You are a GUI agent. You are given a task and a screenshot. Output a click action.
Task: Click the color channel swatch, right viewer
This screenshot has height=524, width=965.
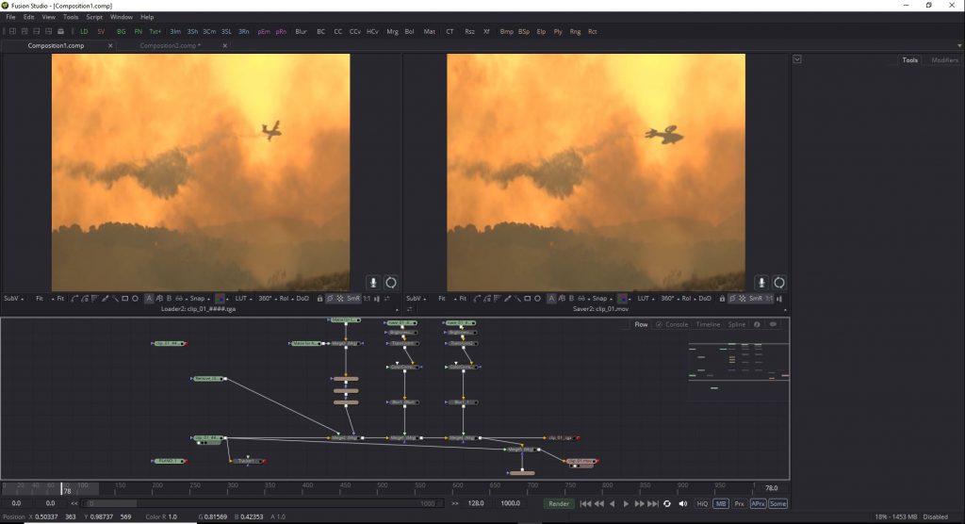pos(622,299)
